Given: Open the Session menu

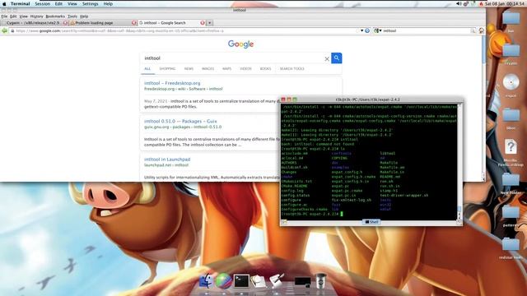Looking at the screenshot, I should coord(42,3).
